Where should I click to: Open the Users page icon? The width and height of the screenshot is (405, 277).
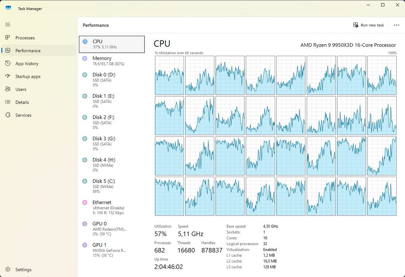click(8, 89)
